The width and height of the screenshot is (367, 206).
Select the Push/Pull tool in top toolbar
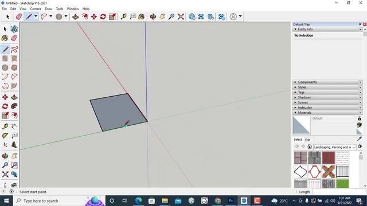pyautogui.click(x=75, y=17)
